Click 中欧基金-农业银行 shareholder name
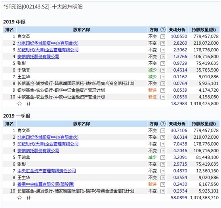 tap(61, 97)
